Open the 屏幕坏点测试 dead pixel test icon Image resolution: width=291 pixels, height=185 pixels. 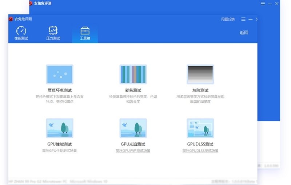tap(59, 74)
